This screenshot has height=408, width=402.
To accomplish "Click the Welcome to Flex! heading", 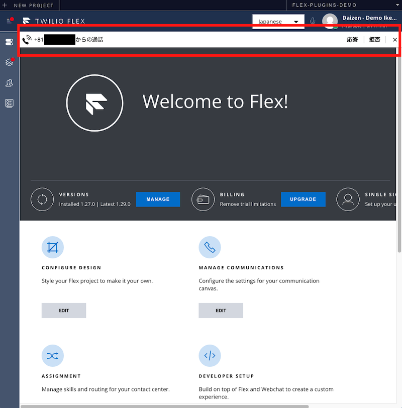I will pos(215,101).
